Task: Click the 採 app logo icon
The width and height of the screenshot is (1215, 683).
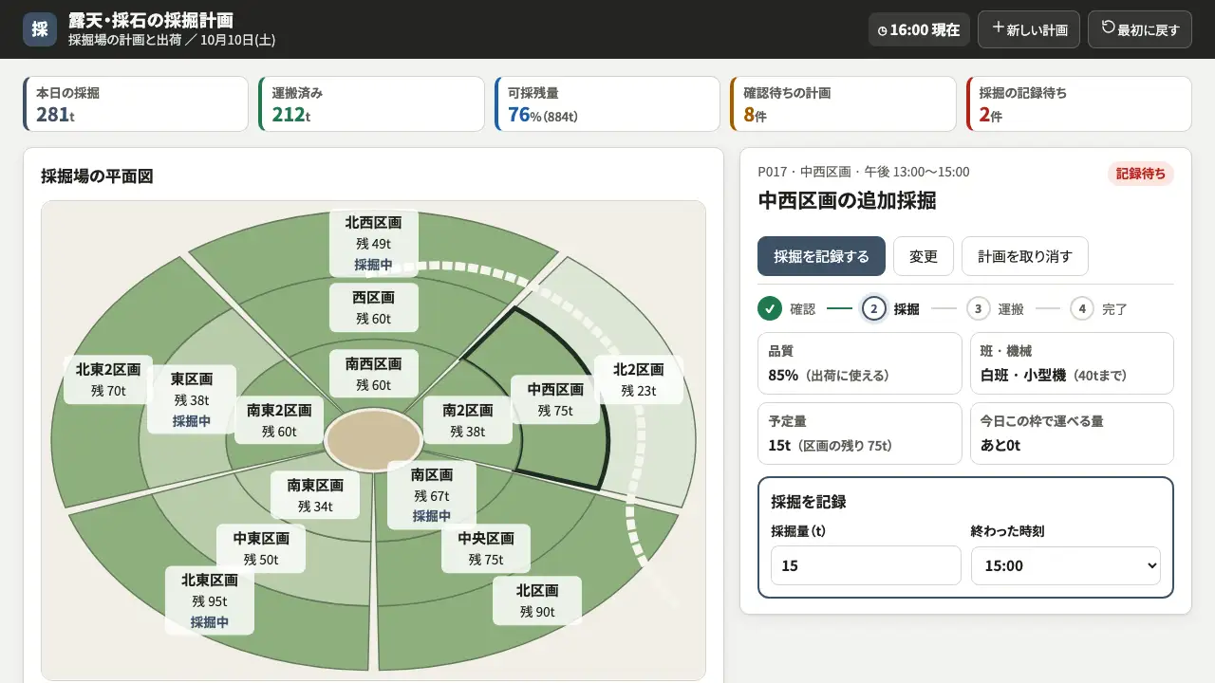Action: click(x=40, y=29)
